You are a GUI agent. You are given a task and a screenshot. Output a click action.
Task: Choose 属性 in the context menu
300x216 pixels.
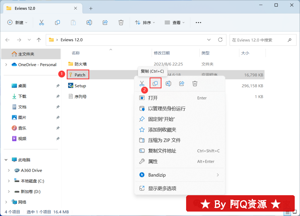[153, 161]
